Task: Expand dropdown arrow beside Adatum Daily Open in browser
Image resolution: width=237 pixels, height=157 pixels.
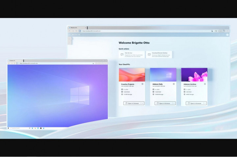Action: (x=174, y=103)
